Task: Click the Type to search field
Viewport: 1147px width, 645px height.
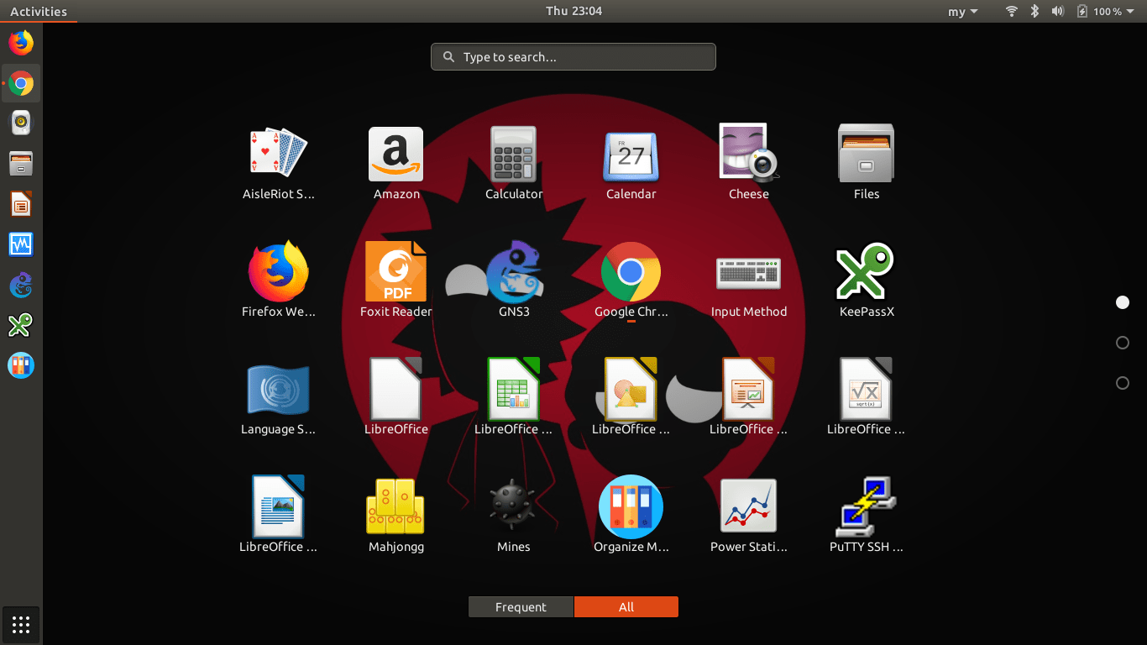Action: pos(573,57)
